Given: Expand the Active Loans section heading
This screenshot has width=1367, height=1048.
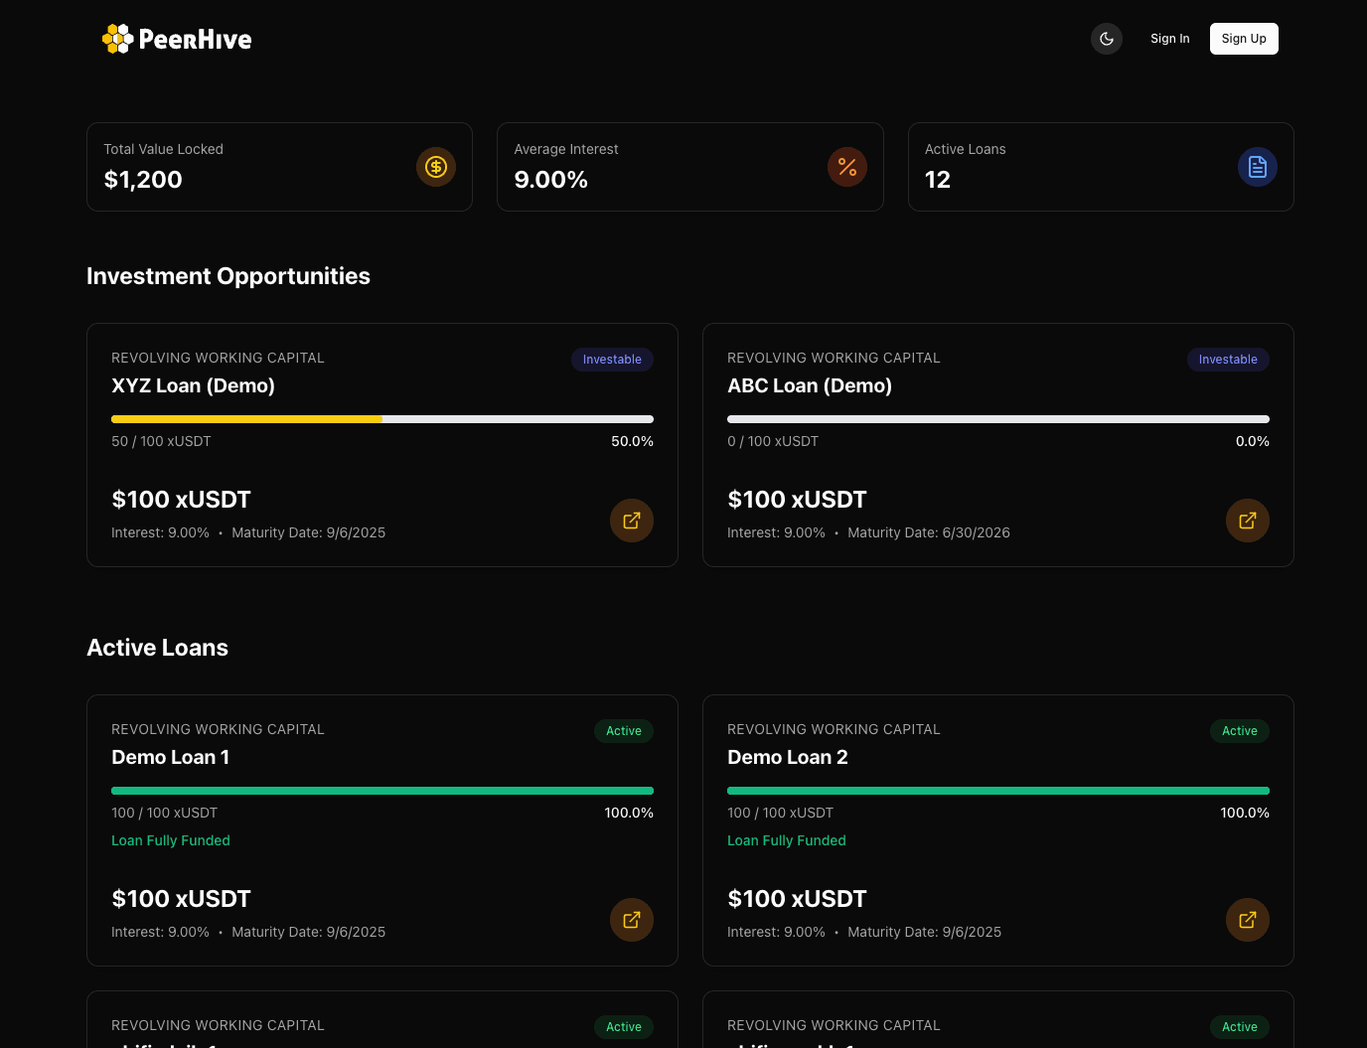Looking at the screenshot, I should (x=157, y=647).
